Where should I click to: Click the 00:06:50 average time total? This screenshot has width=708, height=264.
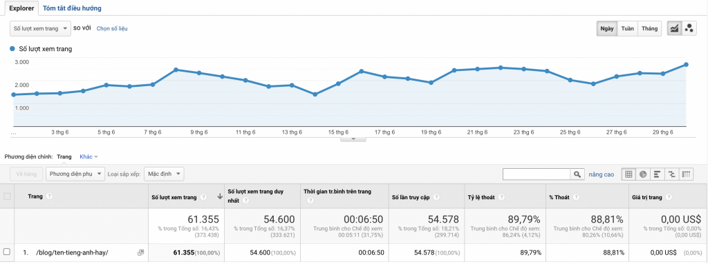[363, 219]
